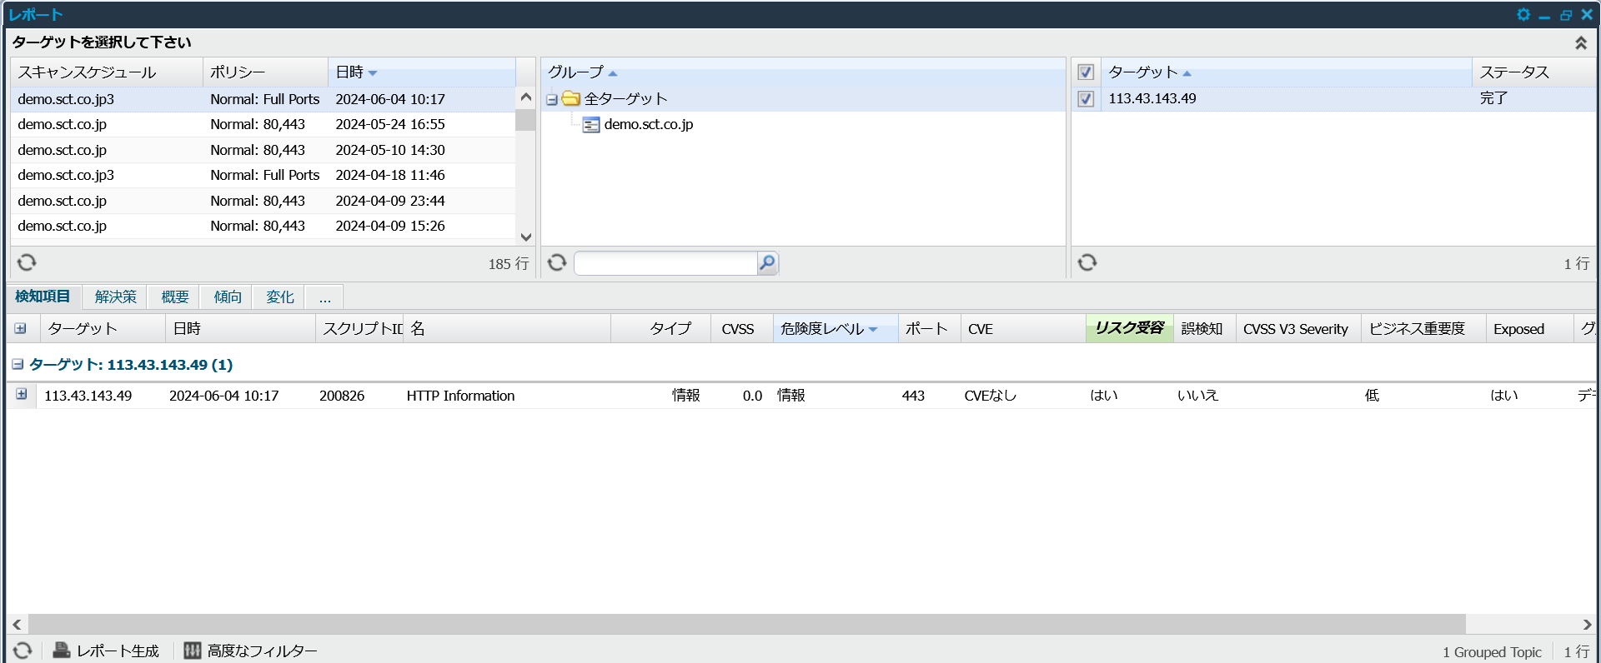Refresh the target list panel

click(1087, 262)
